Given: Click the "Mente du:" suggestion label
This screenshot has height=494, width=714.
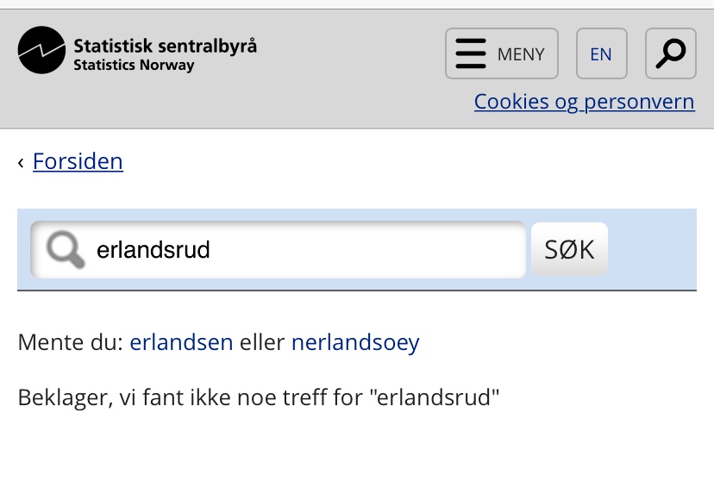Looking at the screenshot, I should [x=71, y=342].
